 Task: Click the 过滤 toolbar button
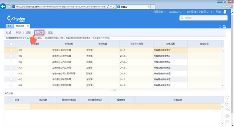point(9,33)
